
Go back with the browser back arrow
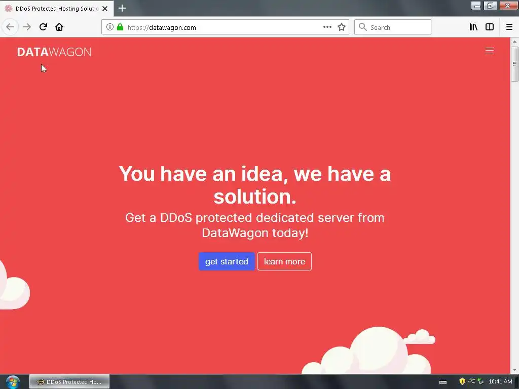pos(10,27)
